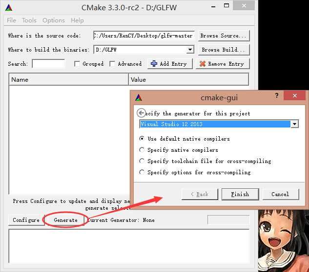This screenshot has width=309, height=272.
Task: Open the Help menu
Action: tap(77, 20)
